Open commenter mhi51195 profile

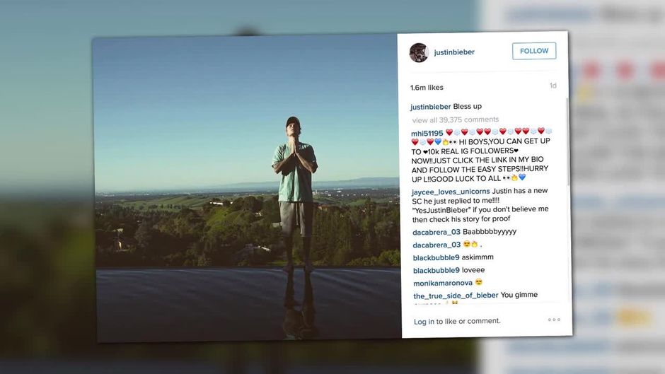pyautogui.click(x=427, y=133)
